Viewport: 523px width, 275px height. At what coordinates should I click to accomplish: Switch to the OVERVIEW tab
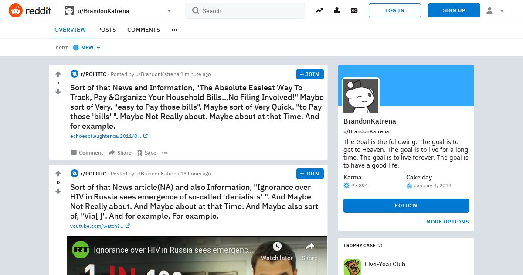pyautogui.click(x=70, y=30)
